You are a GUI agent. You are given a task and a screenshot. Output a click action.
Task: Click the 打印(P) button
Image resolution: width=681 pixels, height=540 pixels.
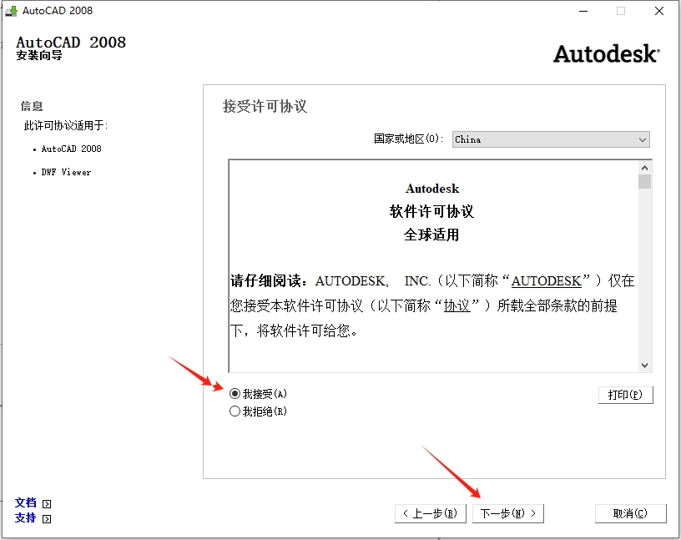point(626,395)
